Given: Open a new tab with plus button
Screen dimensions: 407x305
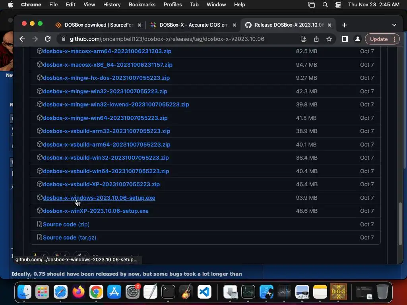Looking at the screenshot, I should 345,25.
